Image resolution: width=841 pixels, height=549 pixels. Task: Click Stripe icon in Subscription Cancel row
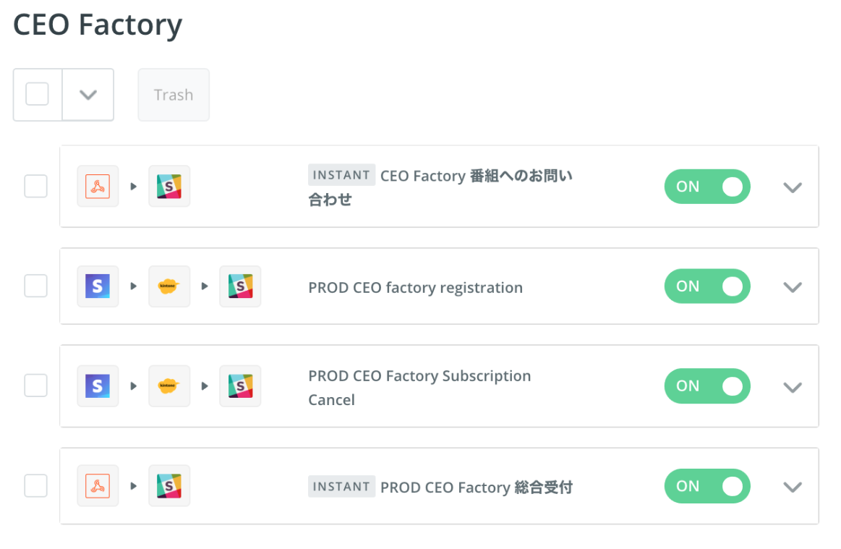pyautogui.click(x=98, y=386)
